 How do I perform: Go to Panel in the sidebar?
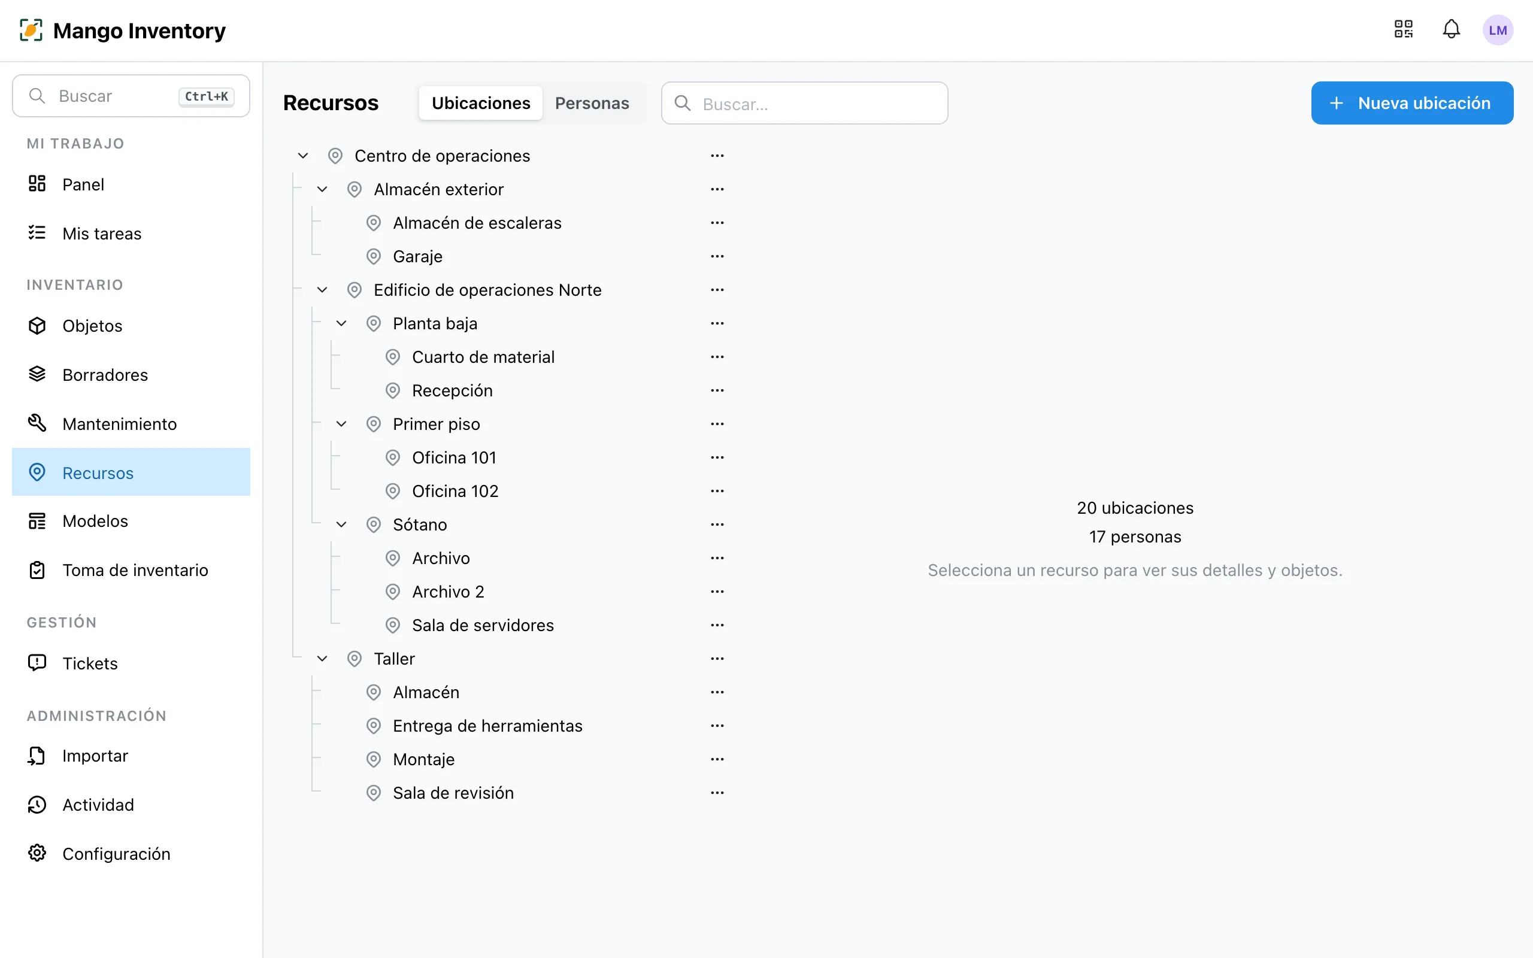pos(131,184)
